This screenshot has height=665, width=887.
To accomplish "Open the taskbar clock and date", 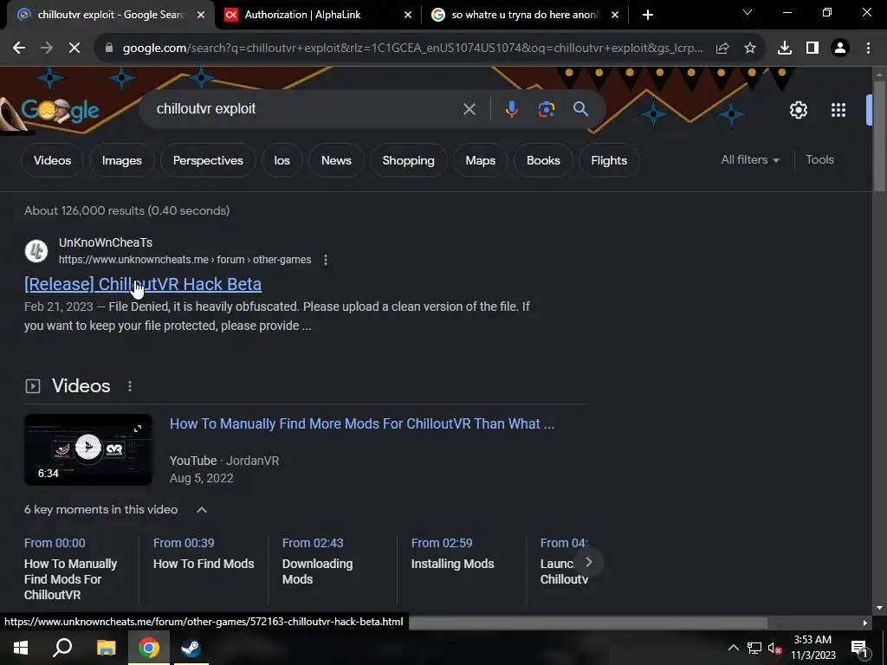I will [x=813, y=648].
